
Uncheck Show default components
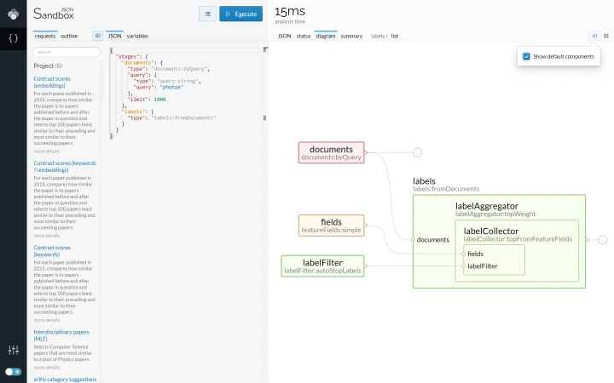[x=526, y=57]
